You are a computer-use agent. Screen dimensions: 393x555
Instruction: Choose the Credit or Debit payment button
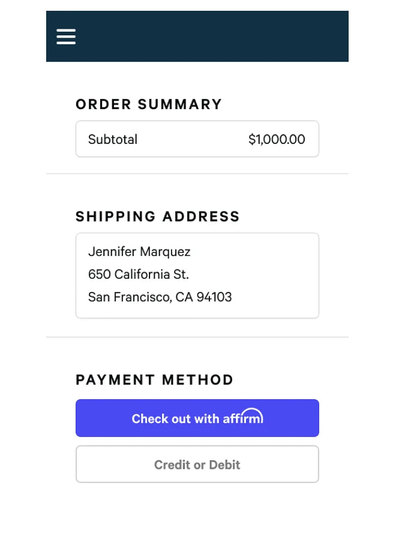[x=197, y=464]
